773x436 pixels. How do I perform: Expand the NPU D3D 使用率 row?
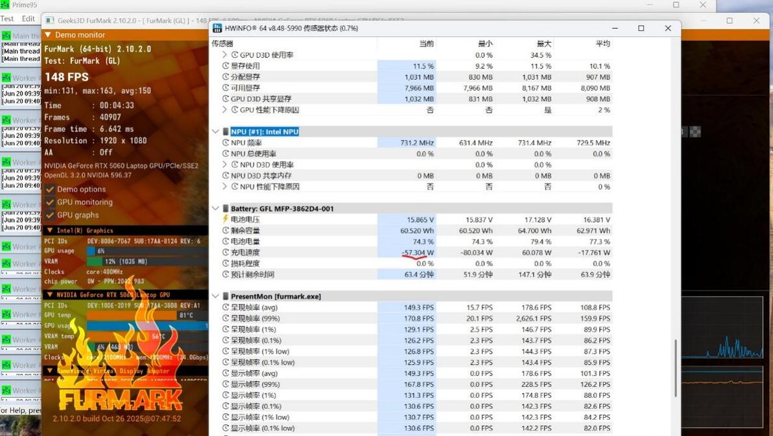pos(225,165)
